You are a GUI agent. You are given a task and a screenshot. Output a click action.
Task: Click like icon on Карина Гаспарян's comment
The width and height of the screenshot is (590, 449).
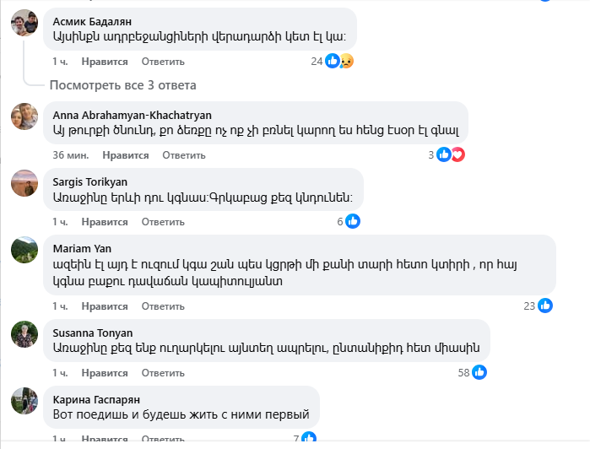309,438
